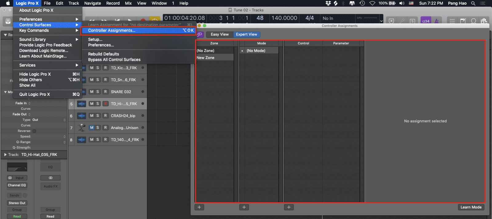Open the LCD display mode chevron
Screen dimensions: 492x219
click(x=381, y=21)
